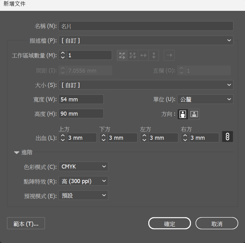This screenshot has height=243, width=245.
Task: Open the 範本 (T)... templates button
Action: pyautogui.click(x=26, y=223)
